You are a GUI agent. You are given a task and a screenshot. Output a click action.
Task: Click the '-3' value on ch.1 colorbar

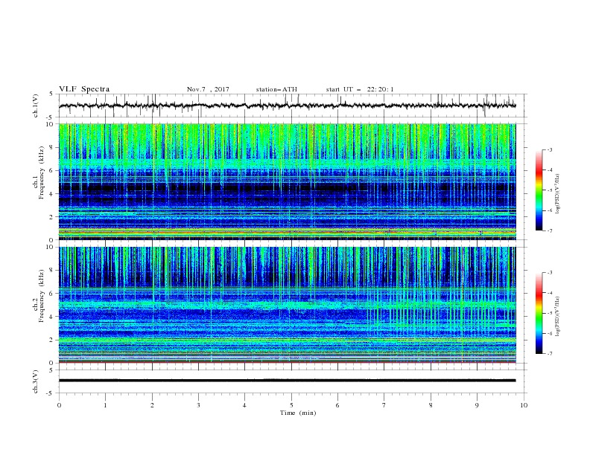[549, 149]
